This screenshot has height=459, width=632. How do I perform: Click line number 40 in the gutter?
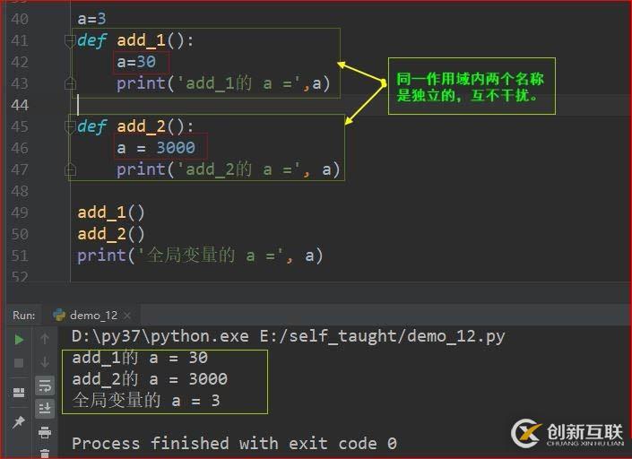(x=20, y=19)
